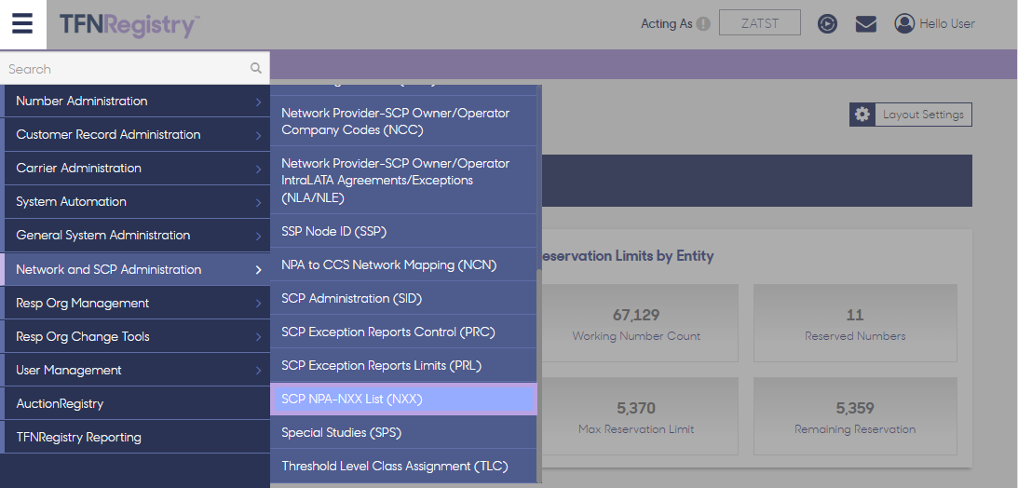Select System Automation menu item
Image resolution: width=1018 pixels, height=488 pixels.
135,202
